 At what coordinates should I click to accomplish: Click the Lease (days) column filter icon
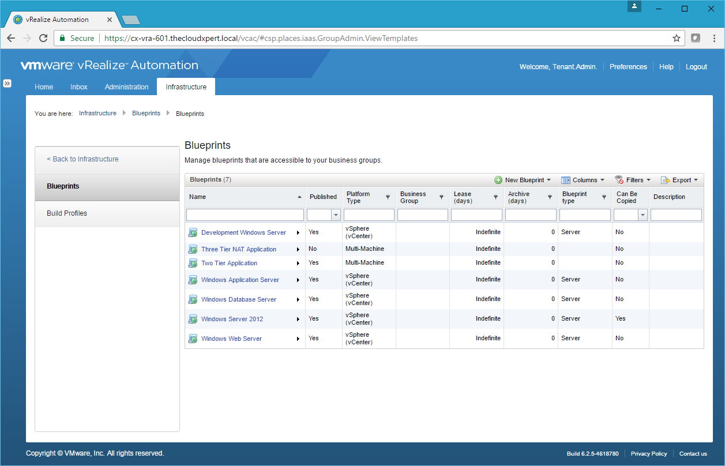pos(495,197)
